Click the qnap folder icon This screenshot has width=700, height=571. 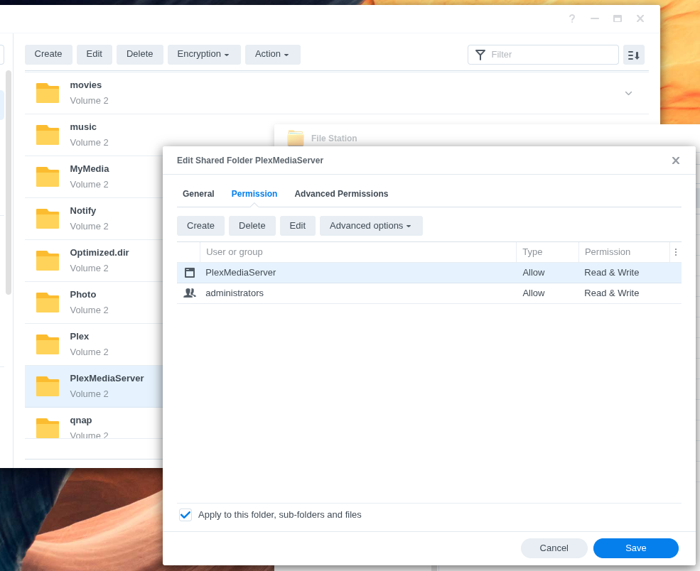48,428
